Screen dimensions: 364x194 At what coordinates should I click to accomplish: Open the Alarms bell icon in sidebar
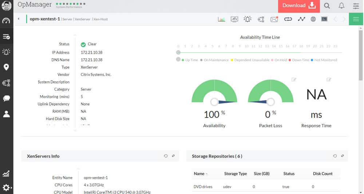(x=6, y=52)
